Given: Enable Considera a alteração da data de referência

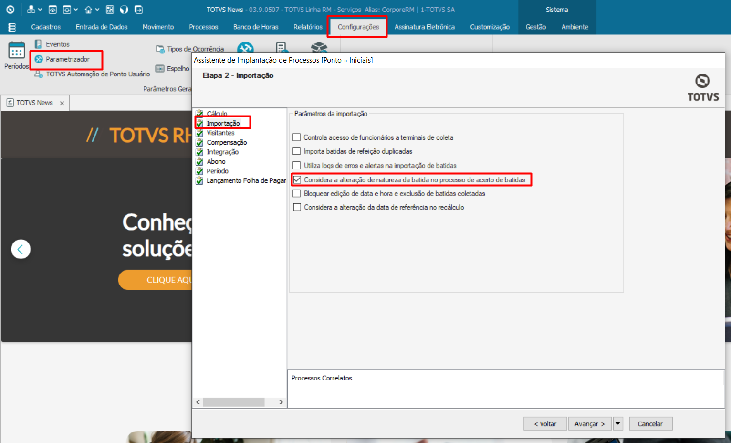Looking at the screenshot, I should [297, 207].
